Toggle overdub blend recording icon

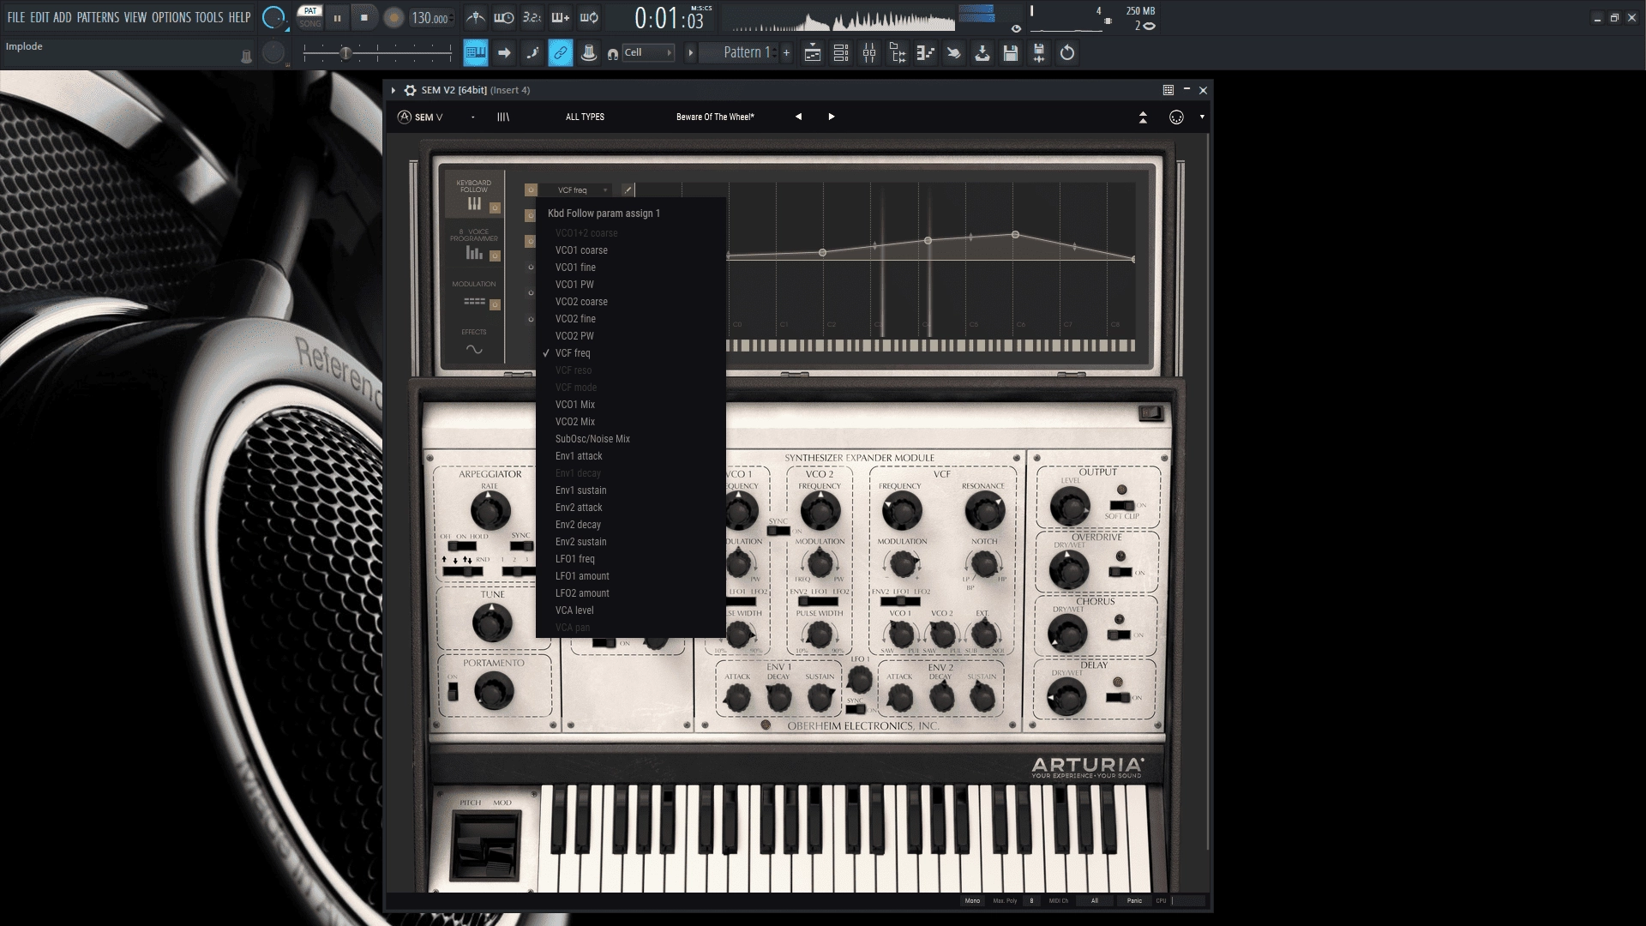coord(561,17)
